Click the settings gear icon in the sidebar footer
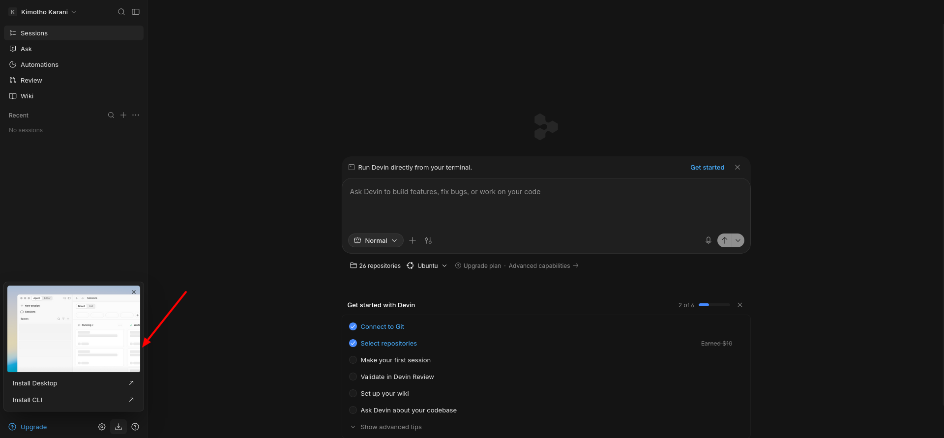 click(102, 427)
